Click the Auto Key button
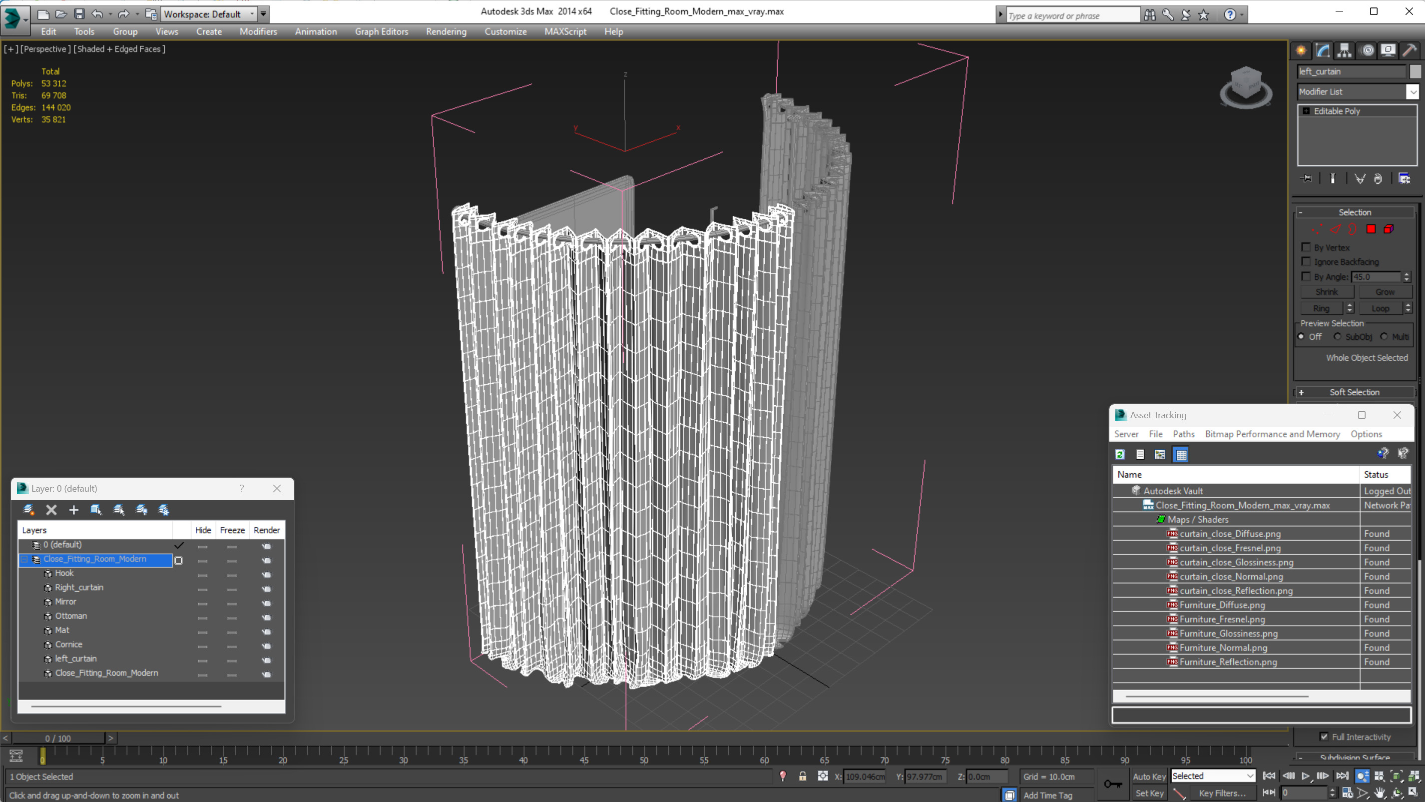The image size is (1425, 802). (1149, 776)
